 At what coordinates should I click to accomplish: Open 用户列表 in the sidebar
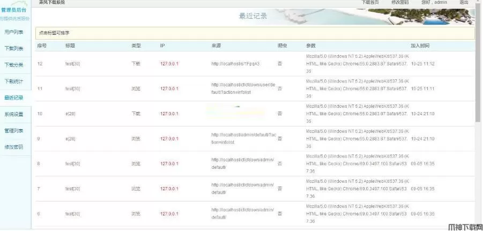click(14, 32)
